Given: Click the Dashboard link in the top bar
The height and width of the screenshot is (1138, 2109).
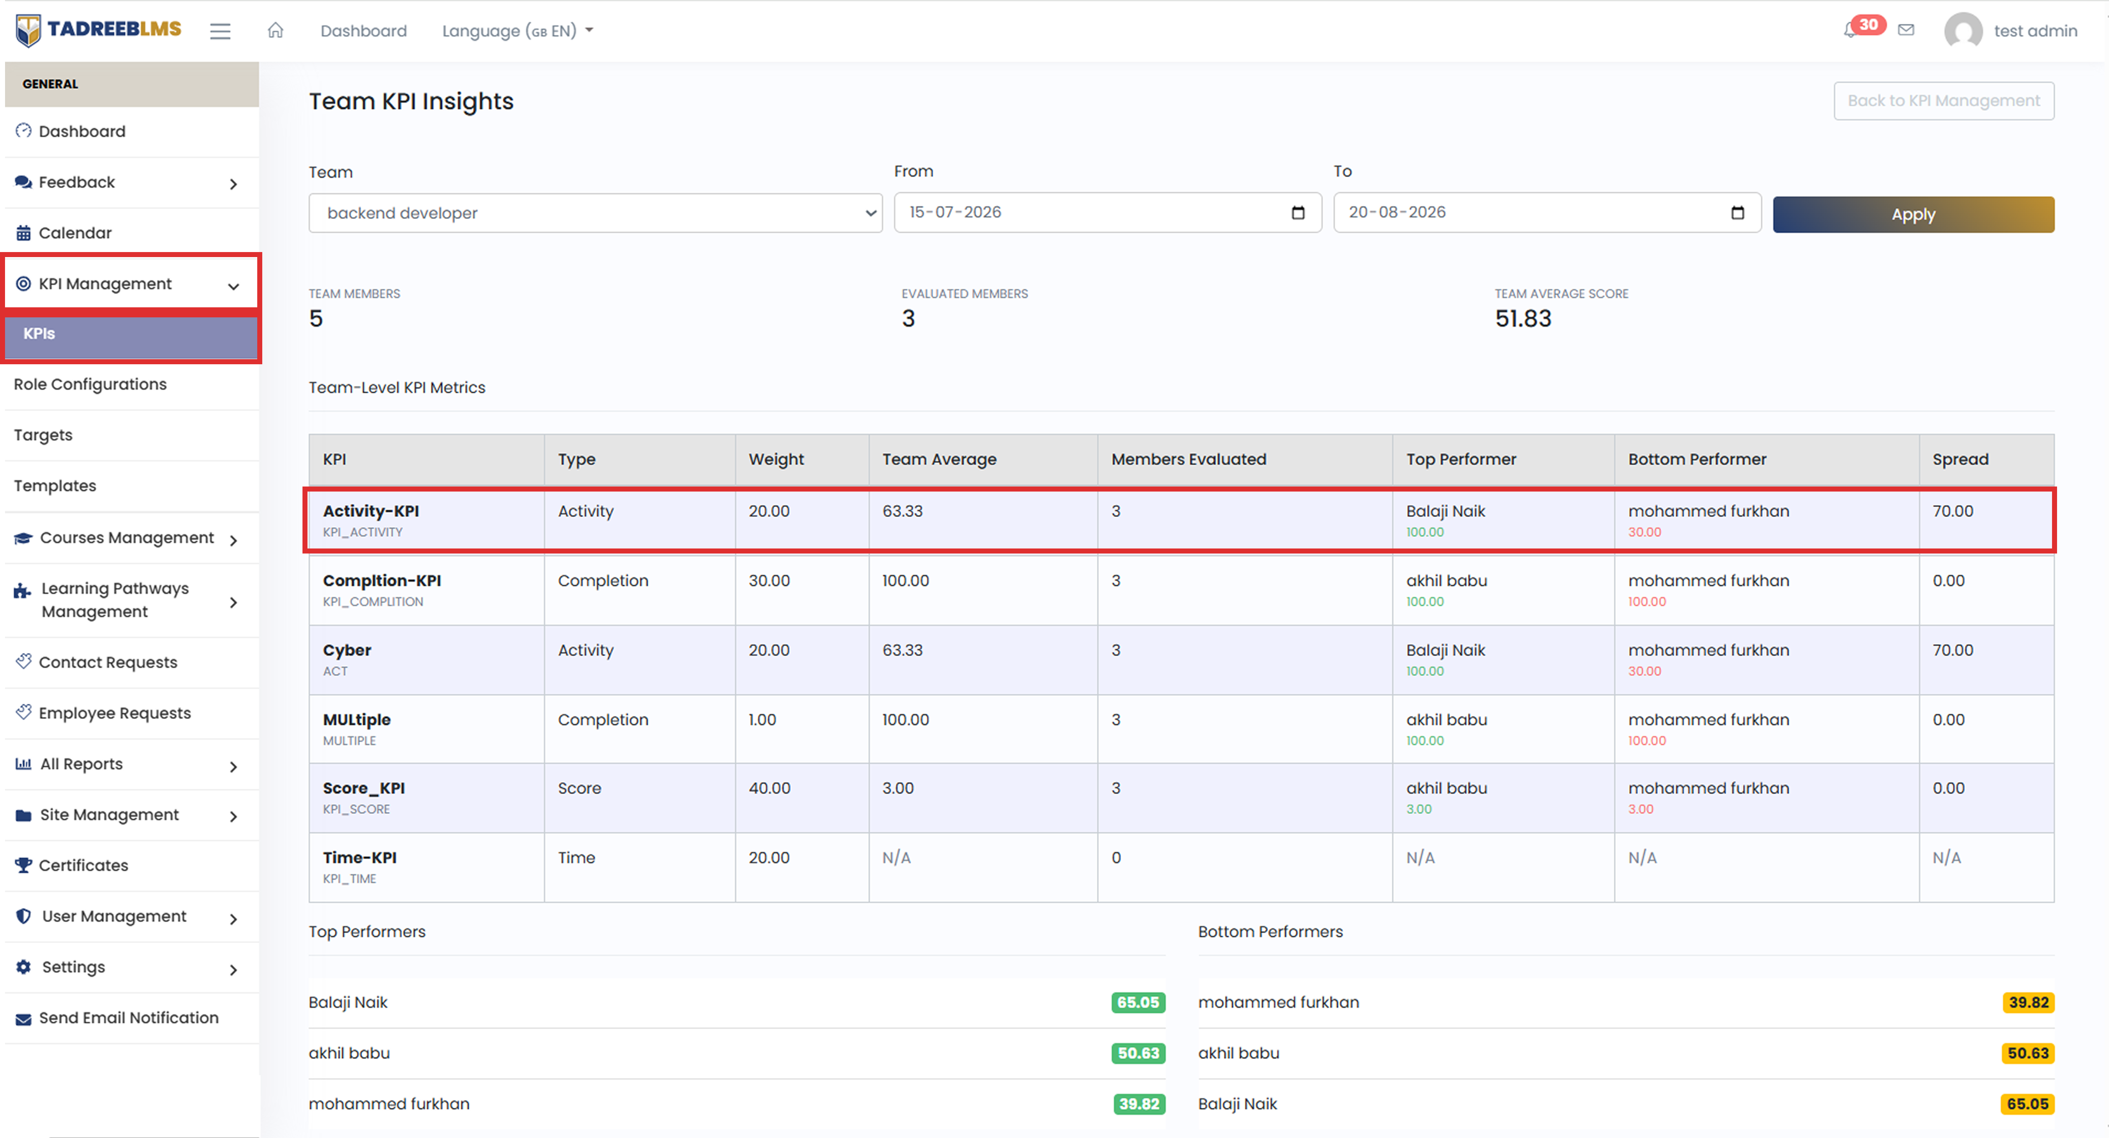Looking at the screenshot, I should (364, 31).
